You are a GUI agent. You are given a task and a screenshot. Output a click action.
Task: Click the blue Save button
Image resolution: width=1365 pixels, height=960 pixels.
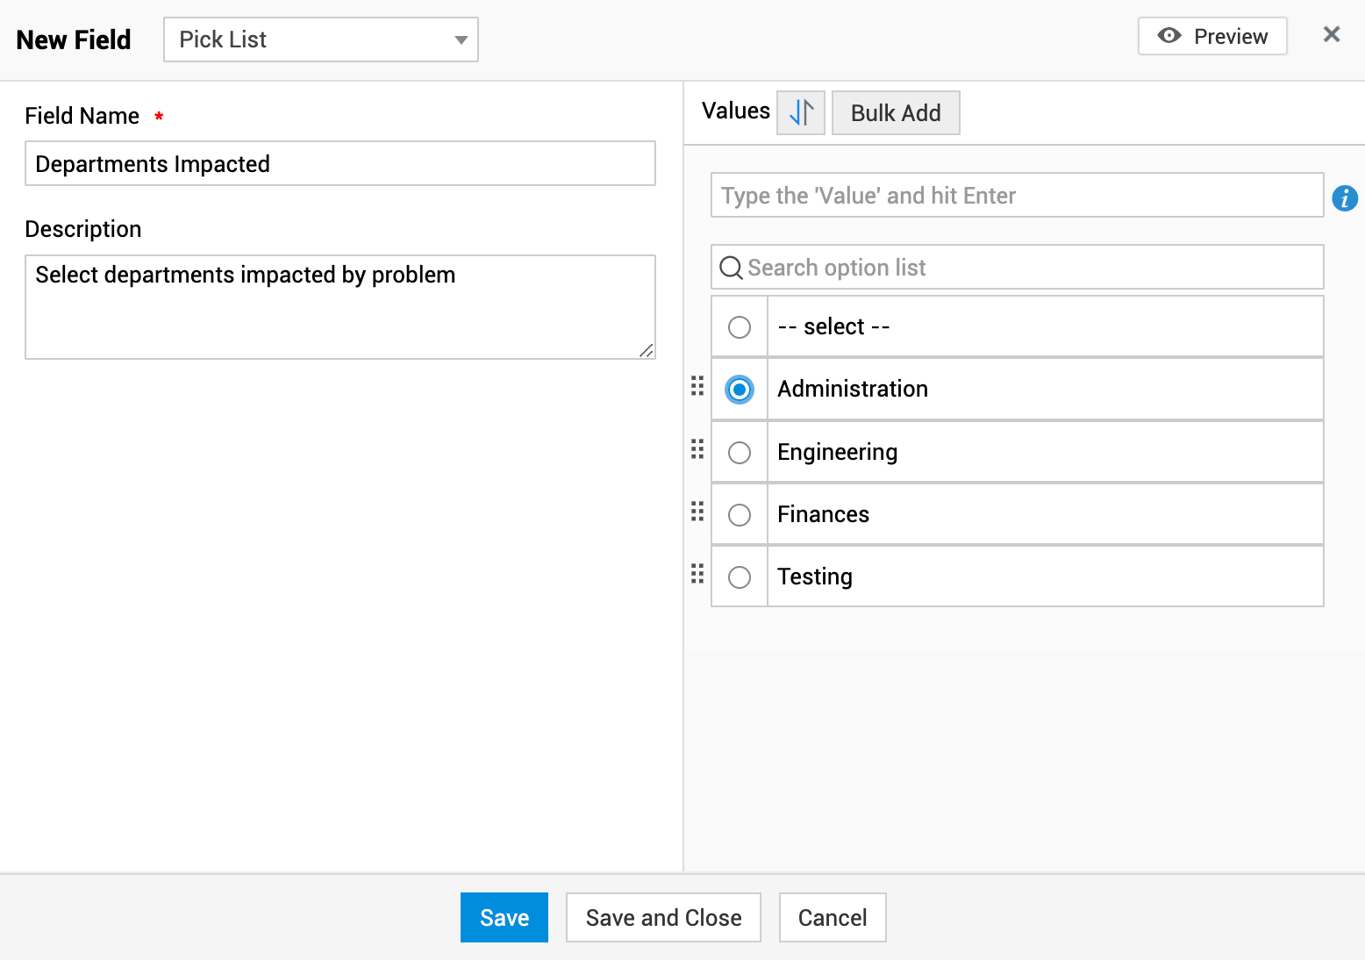pos(504,918)
